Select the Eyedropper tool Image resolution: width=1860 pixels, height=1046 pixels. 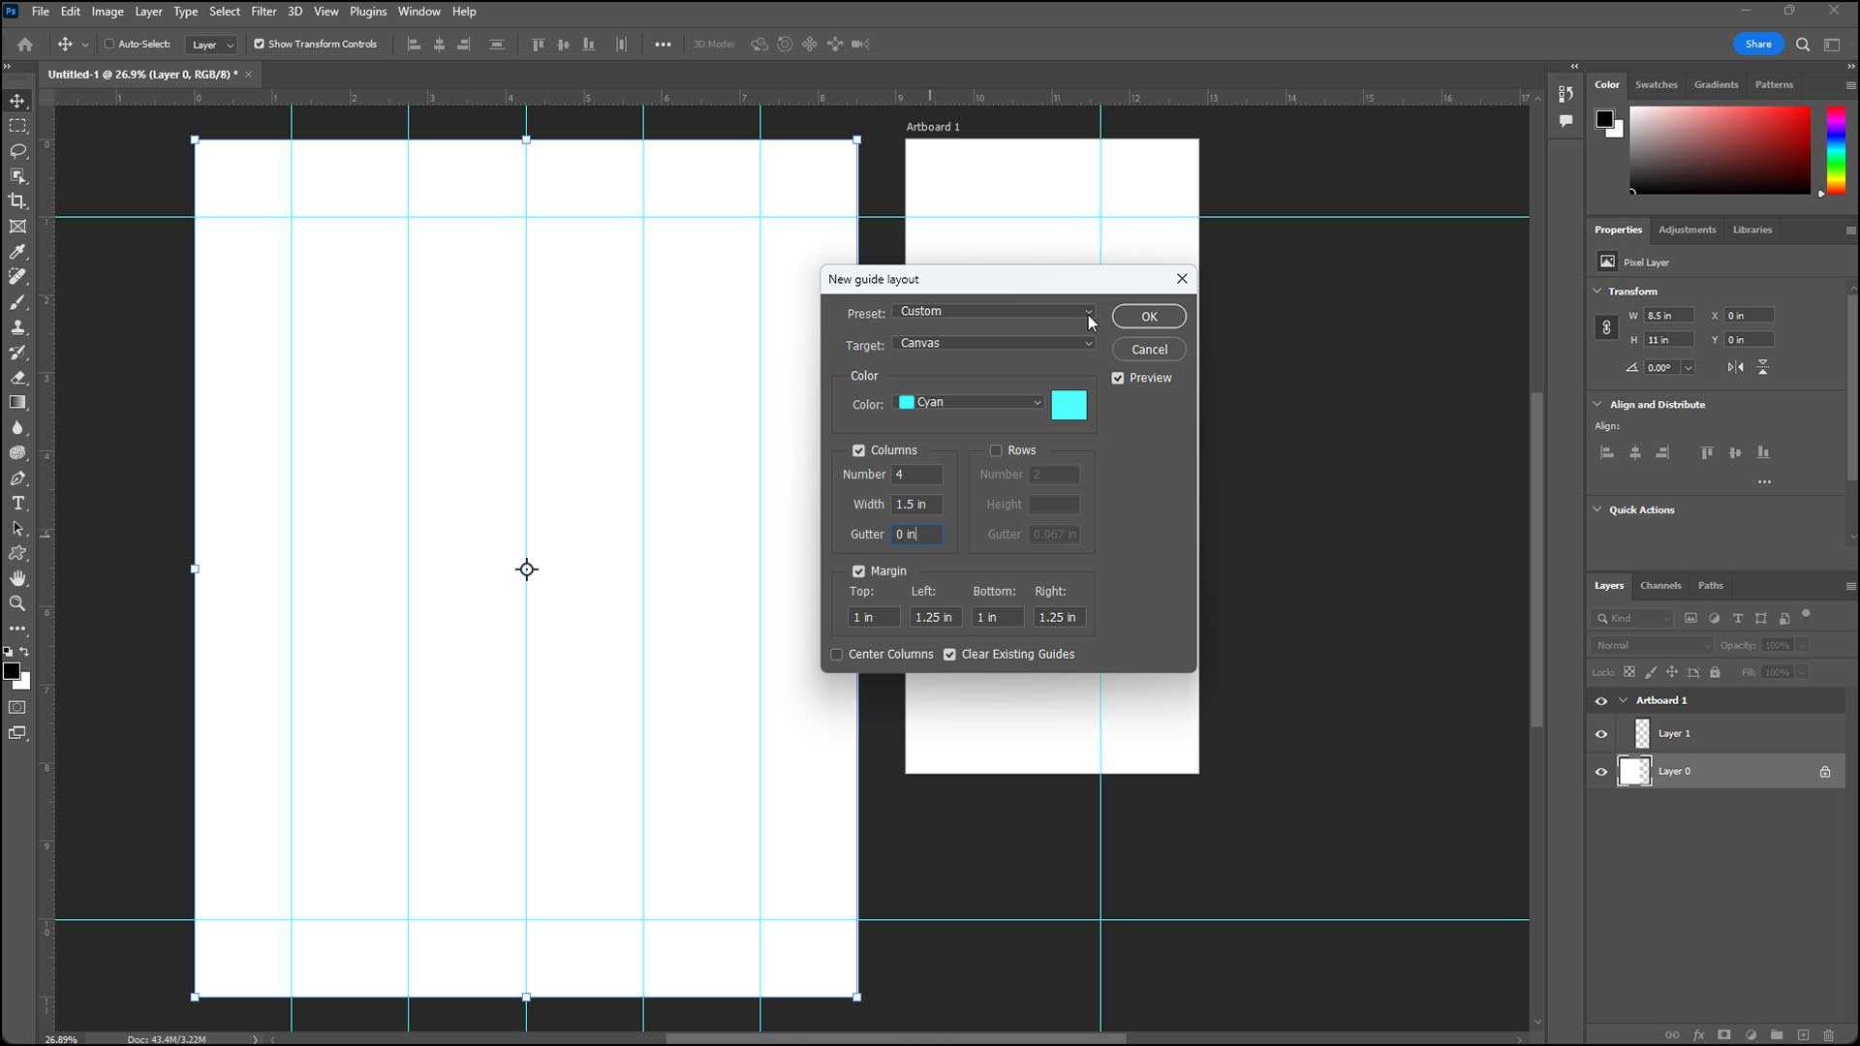click(17, 252)
